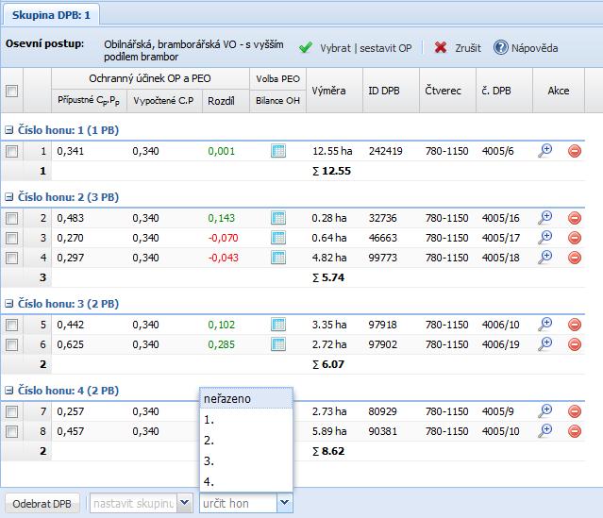Open the PEO table icon for ID 46663
The height and width of the screenshot is (518, 603).
click(x=278, y=238)
